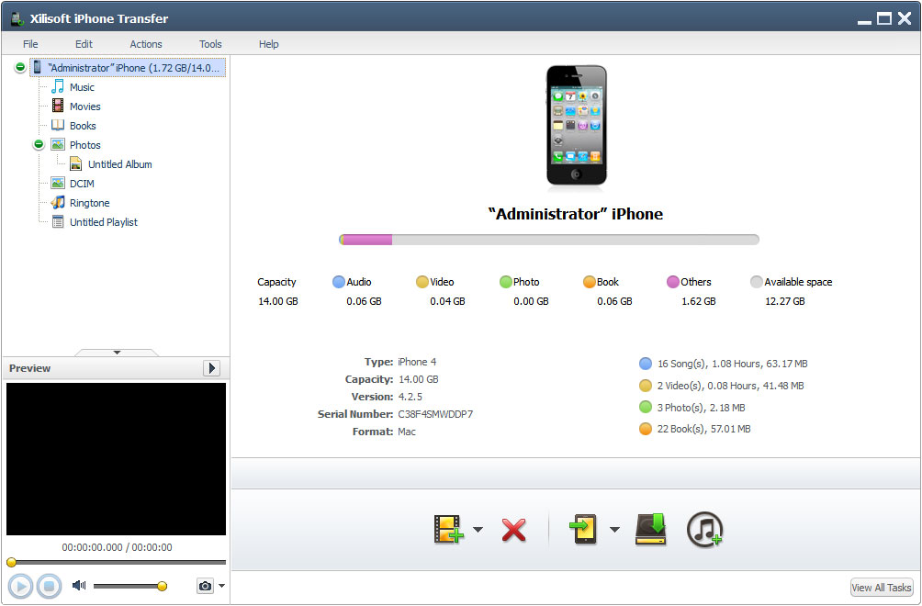Click the make ringtone music icon
Image resolution: width=922 pixels, height=606 pixels.
[704, 530]
